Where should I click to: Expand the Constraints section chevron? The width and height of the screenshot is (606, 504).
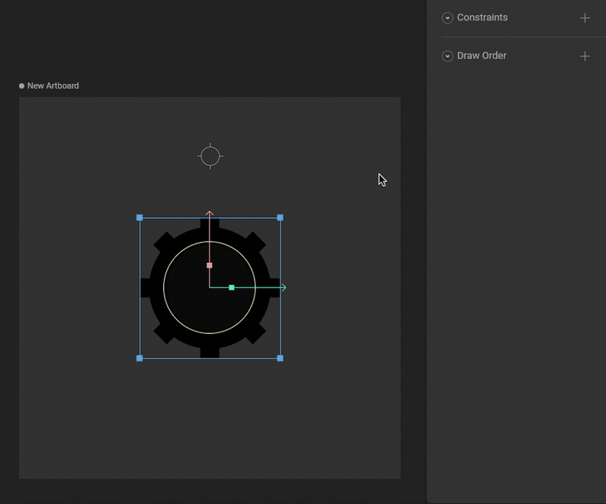(447, 18)
